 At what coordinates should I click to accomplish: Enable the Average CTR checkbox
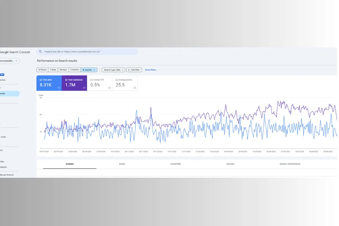[92, 80]
